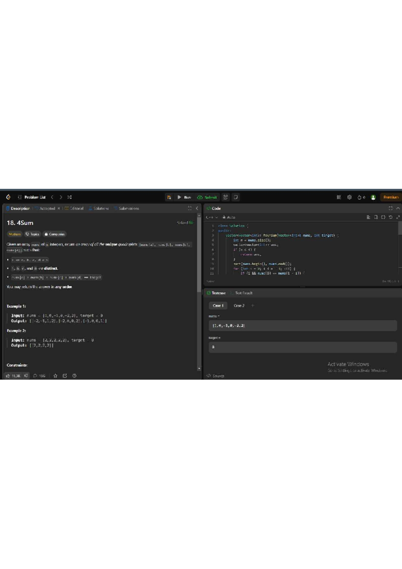402x569 pixels.
Task: Click the 18. 4Sum problem title
Action: coord(20,223)
